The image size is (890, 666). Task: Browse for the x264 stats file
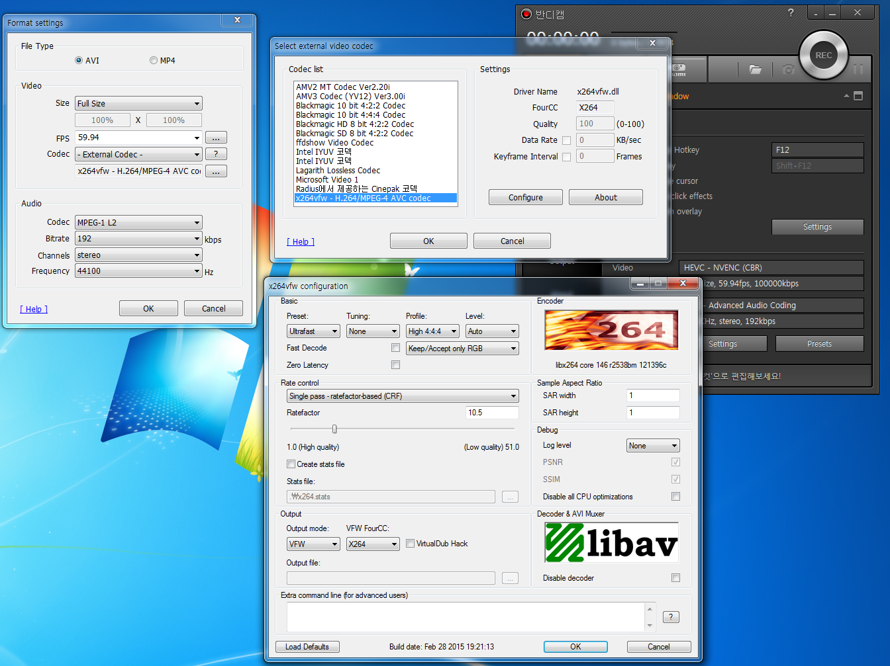[x=510, y=497]
